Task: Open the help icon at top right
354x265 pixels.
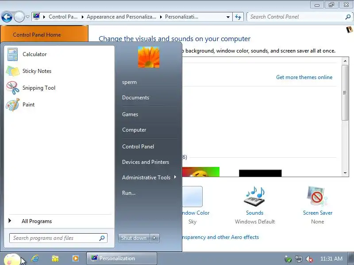Action: [x=349, y=30]
